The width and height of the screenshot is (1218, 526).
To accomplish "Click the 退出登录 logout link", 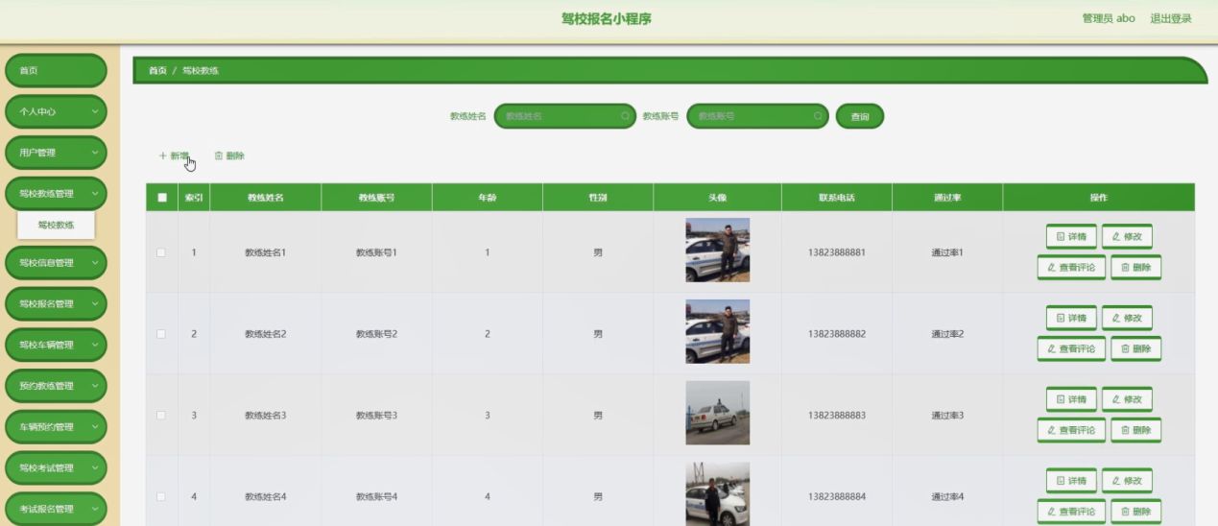I will tap(1171, 18).
